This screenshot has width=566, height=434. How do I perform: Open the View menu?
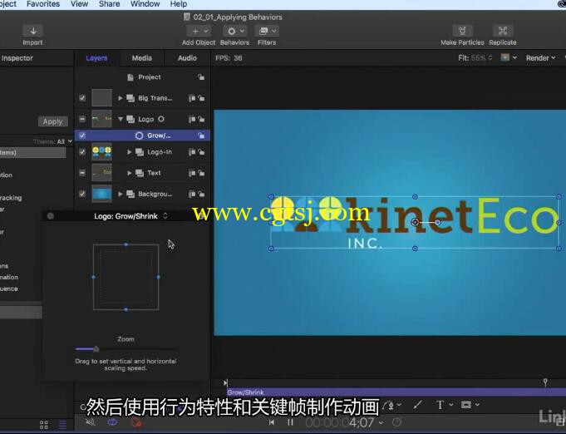click(80, 4)
